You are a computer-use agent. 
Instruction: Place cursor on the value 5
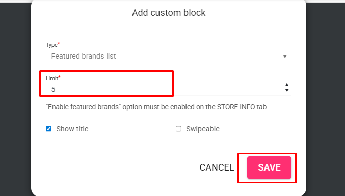53,89
